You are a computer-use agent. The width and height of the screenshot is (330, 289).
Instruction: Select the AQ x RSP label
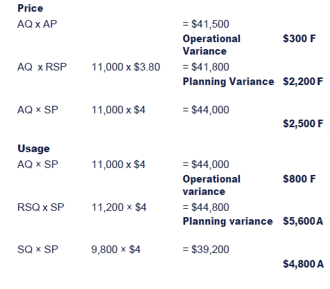click(42, 67)
